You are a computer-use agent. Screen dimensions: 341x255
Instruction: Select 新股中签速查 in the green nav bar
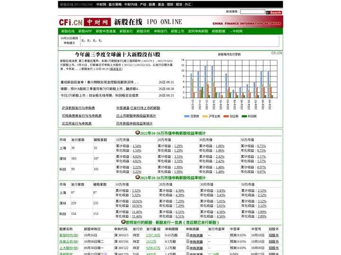click(106, 31)
